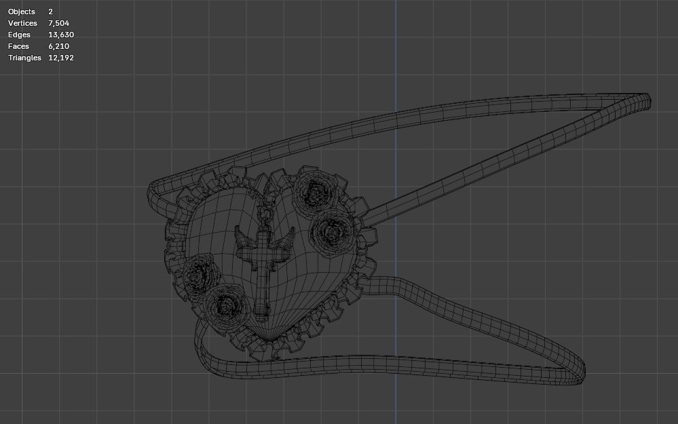The height and width of the screenshot is (424, 678).
Task: Click the "Objects" statistics label
Action: point(21,12)
